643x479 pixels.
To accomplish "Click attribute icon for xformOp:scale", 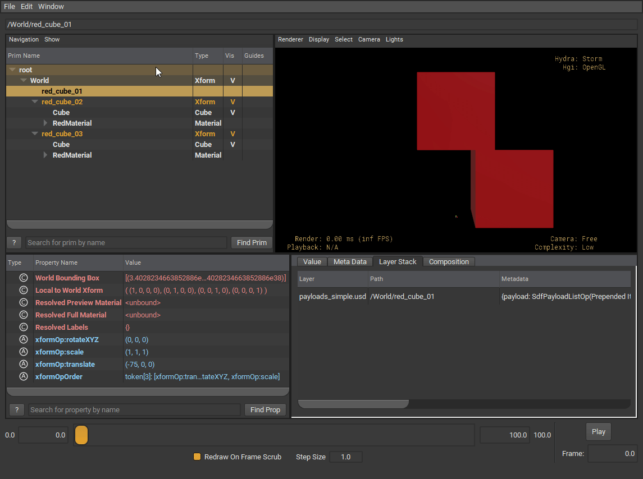I will (24, 352).
